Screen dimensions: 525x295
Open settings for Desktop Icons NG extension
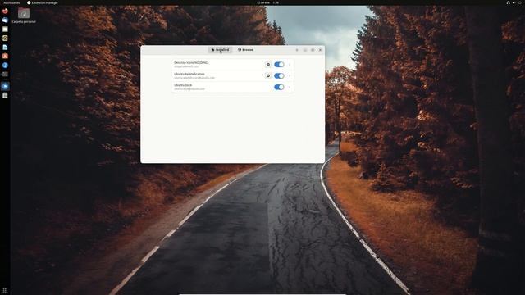point(268,65)
